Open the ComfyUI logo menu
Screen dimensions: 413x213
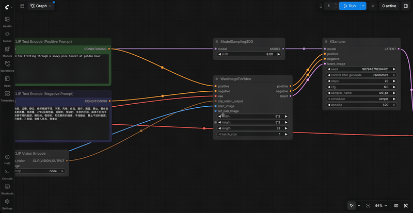[x=8, y=7]
